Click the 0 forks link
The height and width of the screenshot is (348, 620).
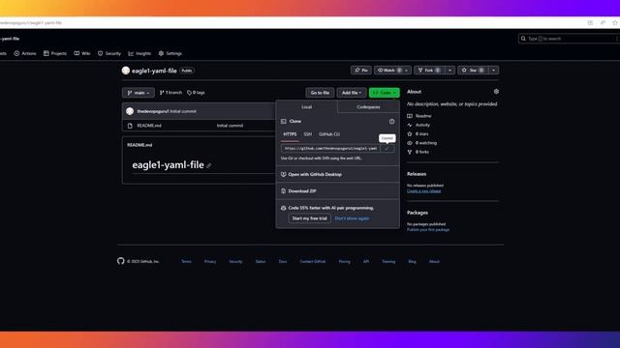tap(418, 152)
